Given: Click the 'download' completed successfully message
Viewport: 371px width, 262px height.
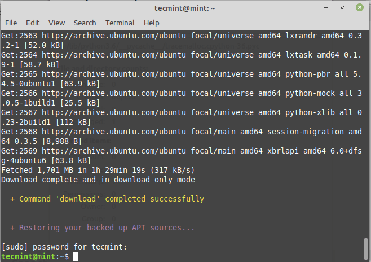Looking at the screenshot, I should (107, 199).
